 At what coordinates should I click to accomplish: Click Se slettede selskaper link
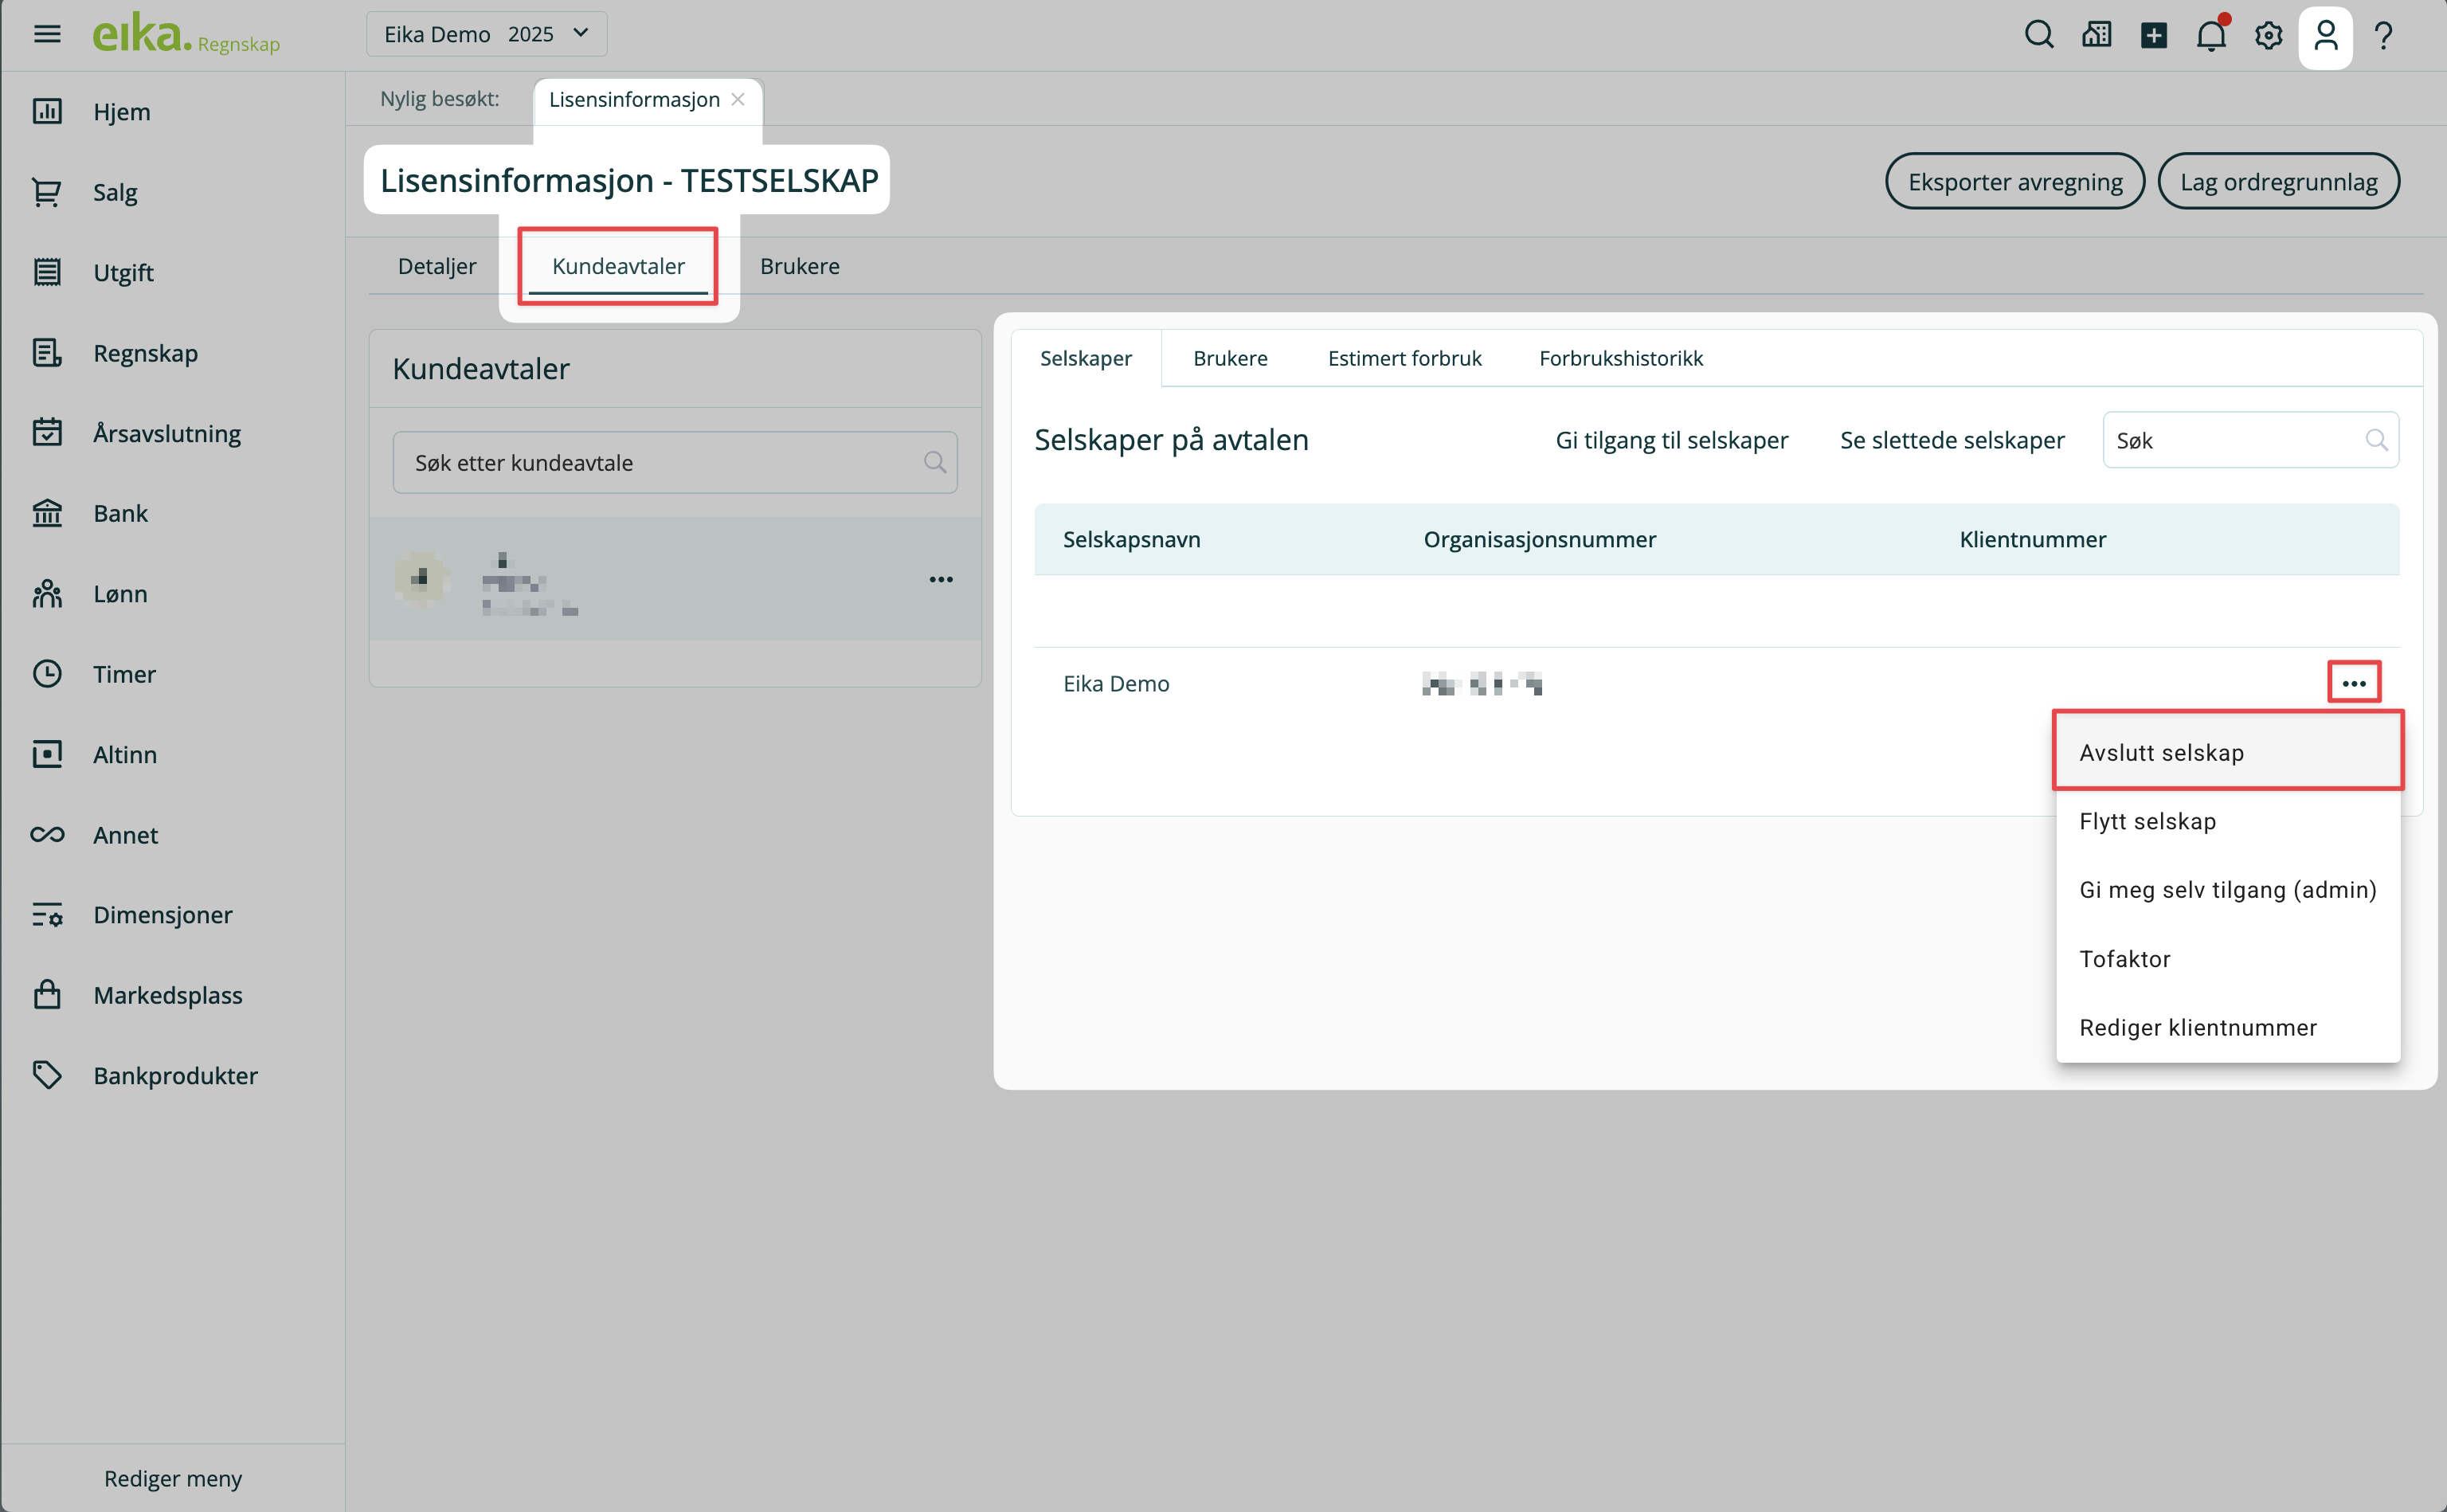pos(1952,440)
